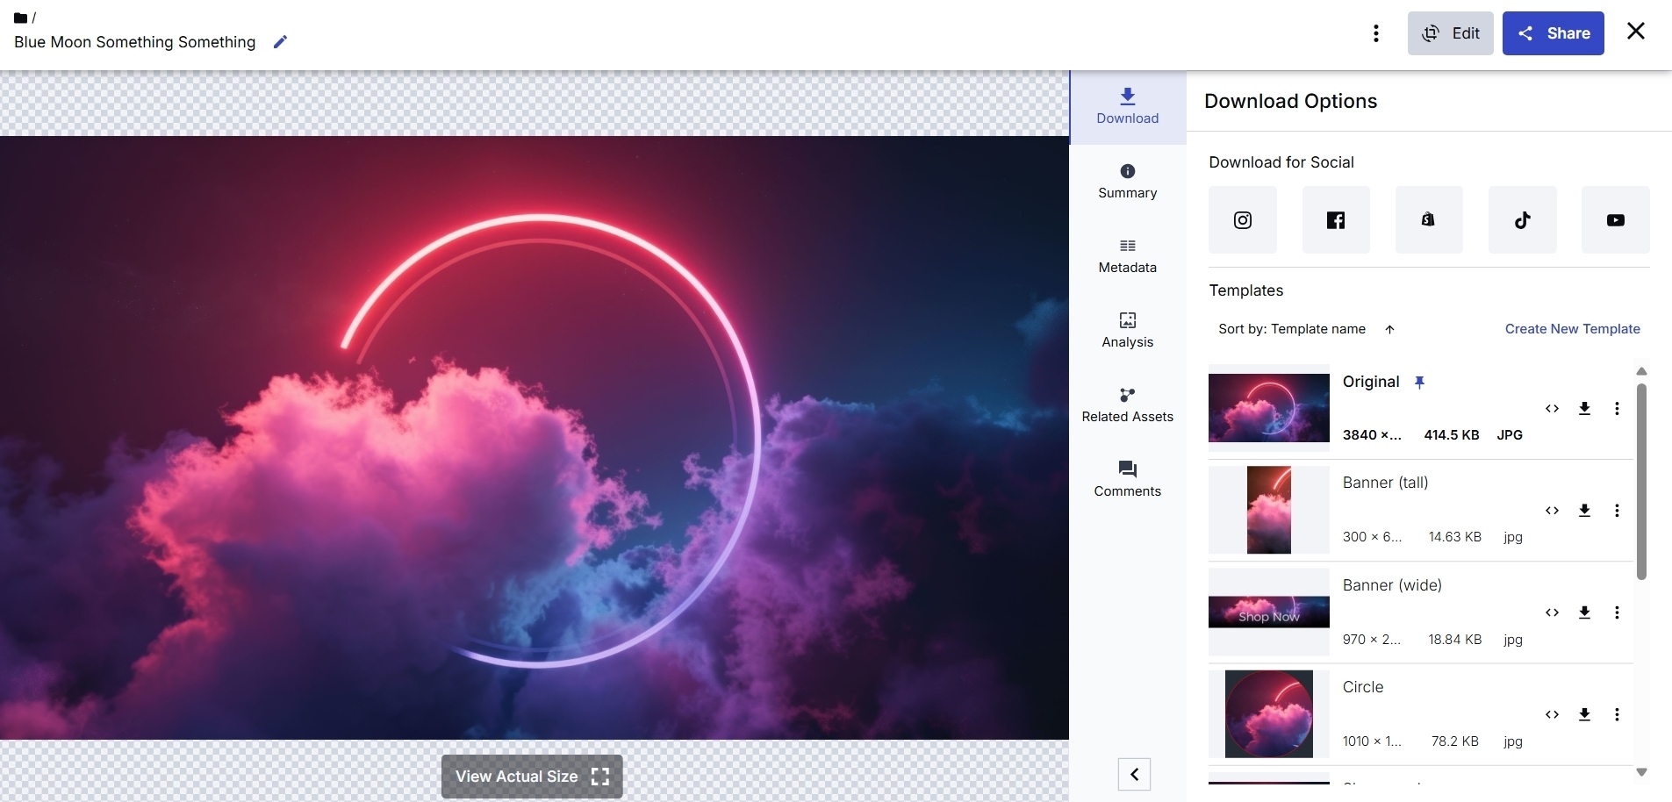Click the 18.84 KB file size
This screenshot has height=802, width=1672.
[1455, 640]
